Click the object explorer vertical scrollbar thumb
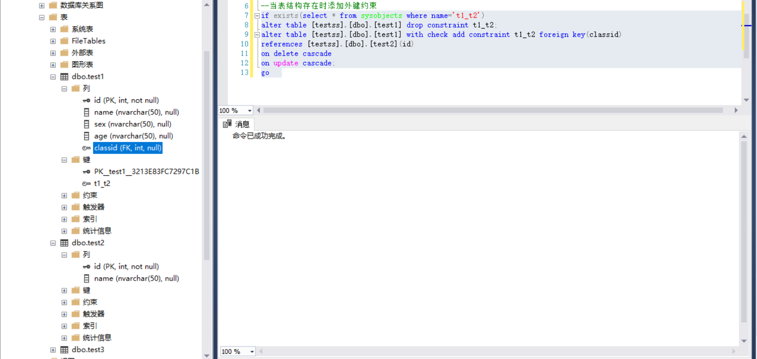The height and width of the screenshot is (359, 757). pyautogui.click(x=207, y=156)
